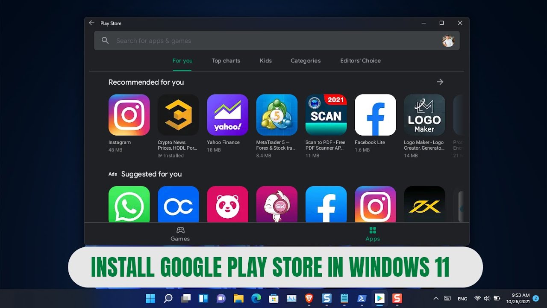Select the For you tab

point(182,61)
